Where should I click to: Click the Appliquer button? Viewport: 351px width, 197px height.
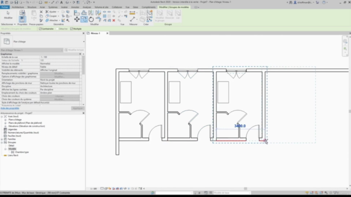(x=78, y=108)
